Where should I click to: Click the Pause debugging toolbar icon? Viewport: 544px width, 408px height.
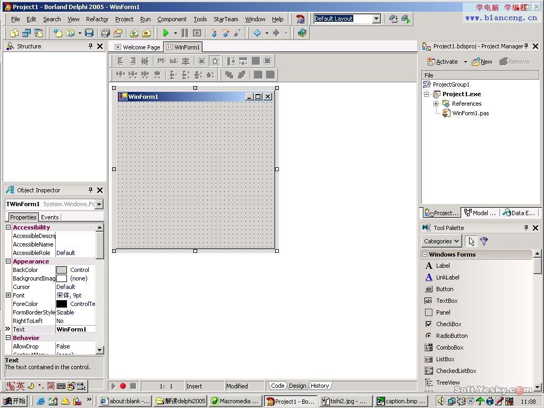click(185, 33)
